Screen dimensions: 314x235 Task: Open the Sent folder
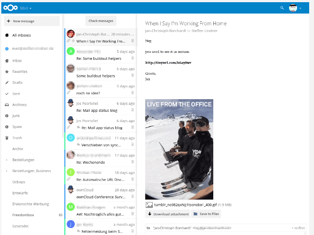[x=16, y=93]
